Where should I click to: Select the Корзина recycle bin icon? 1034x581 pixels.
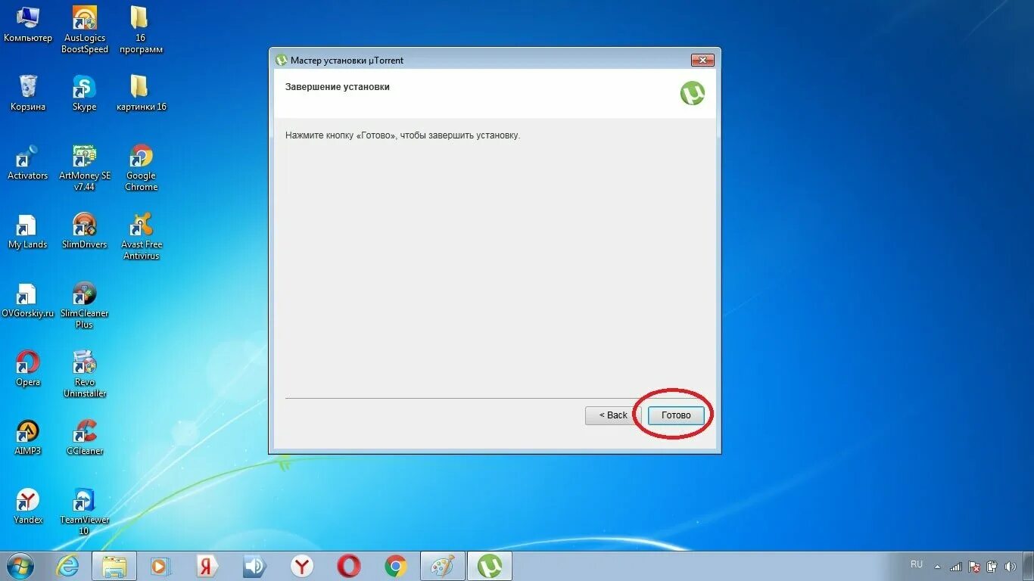pos(28,93)
